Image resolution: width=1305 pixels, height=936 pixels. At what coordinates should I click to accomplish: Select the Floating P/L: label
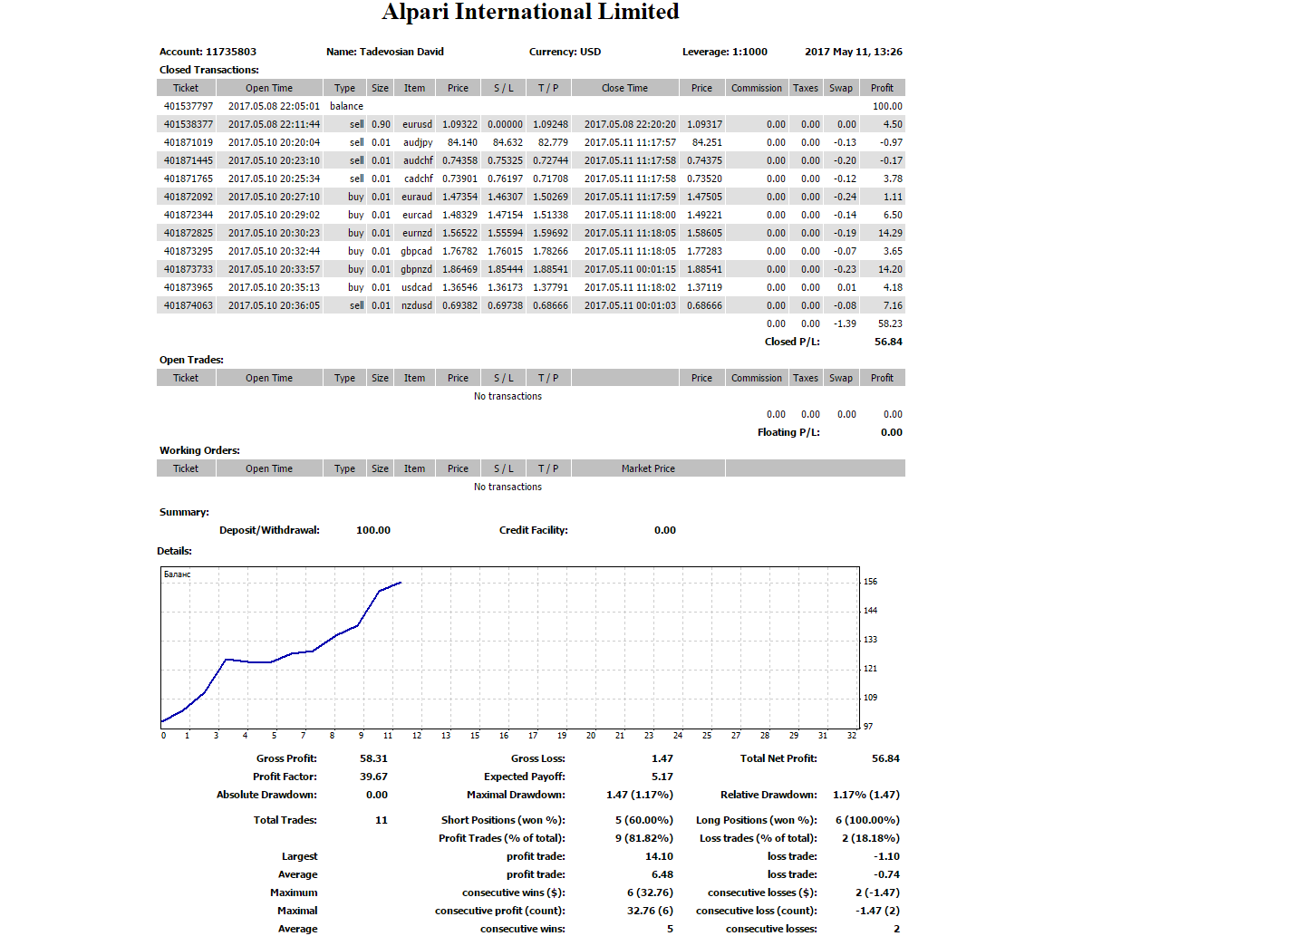point(788,432)
